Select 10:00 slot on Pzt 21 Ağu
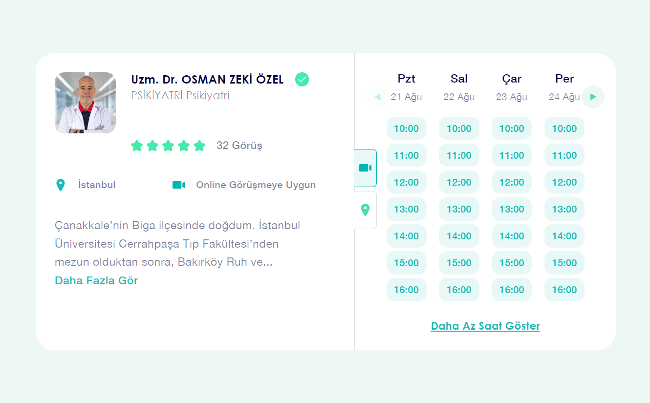 pos(406,128)
